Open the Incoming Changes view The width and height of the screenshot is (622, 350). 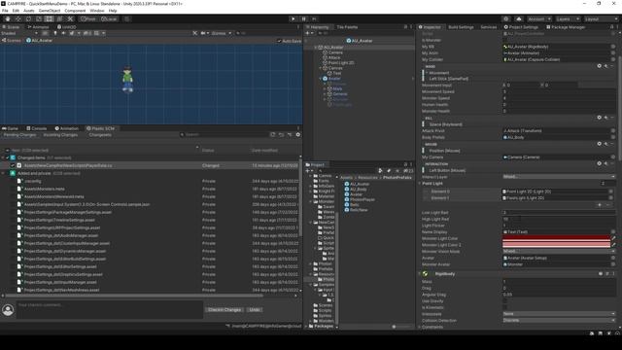pos(60,135)
